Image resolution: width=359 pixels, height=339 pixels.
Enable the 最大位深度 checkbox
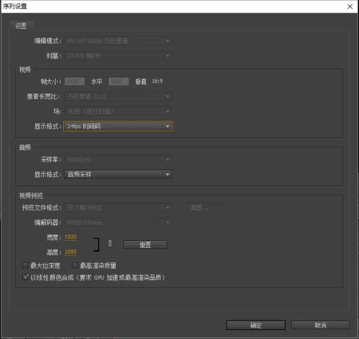tap(25, 265)
